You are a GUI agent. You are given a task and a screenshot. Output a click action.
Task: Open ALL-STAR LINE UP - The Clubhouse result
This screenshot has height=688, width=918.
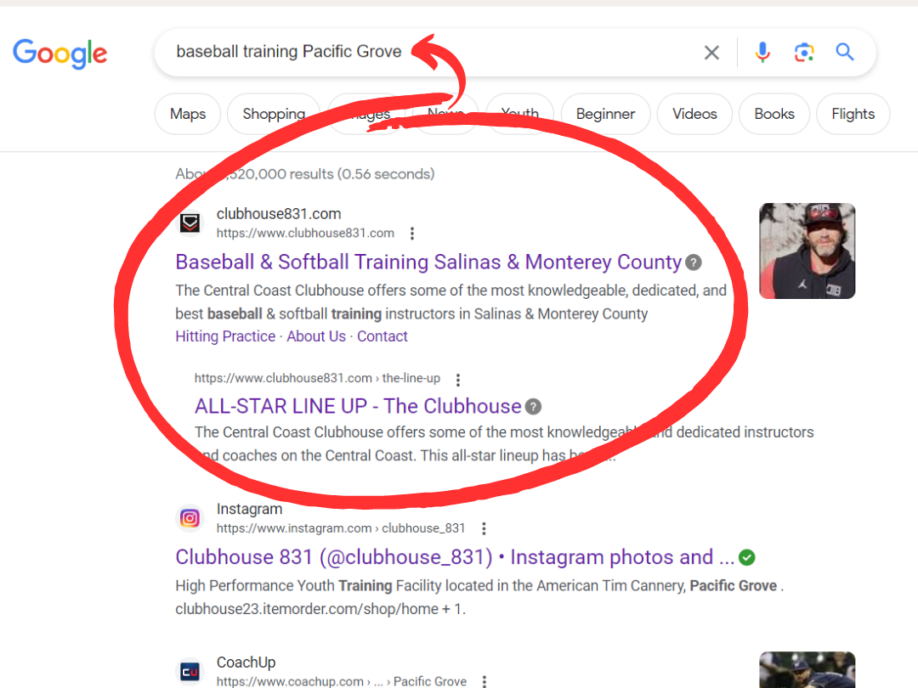pyautogui.click(x=358, y=406)
